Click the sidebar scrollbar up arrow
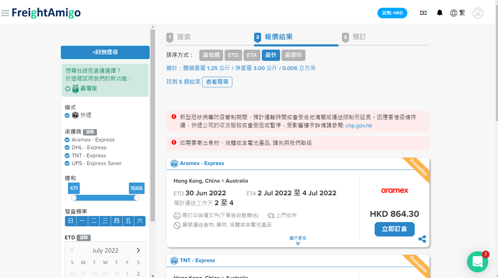The width and height of the screenshot is (498, 278). (153, 27)
